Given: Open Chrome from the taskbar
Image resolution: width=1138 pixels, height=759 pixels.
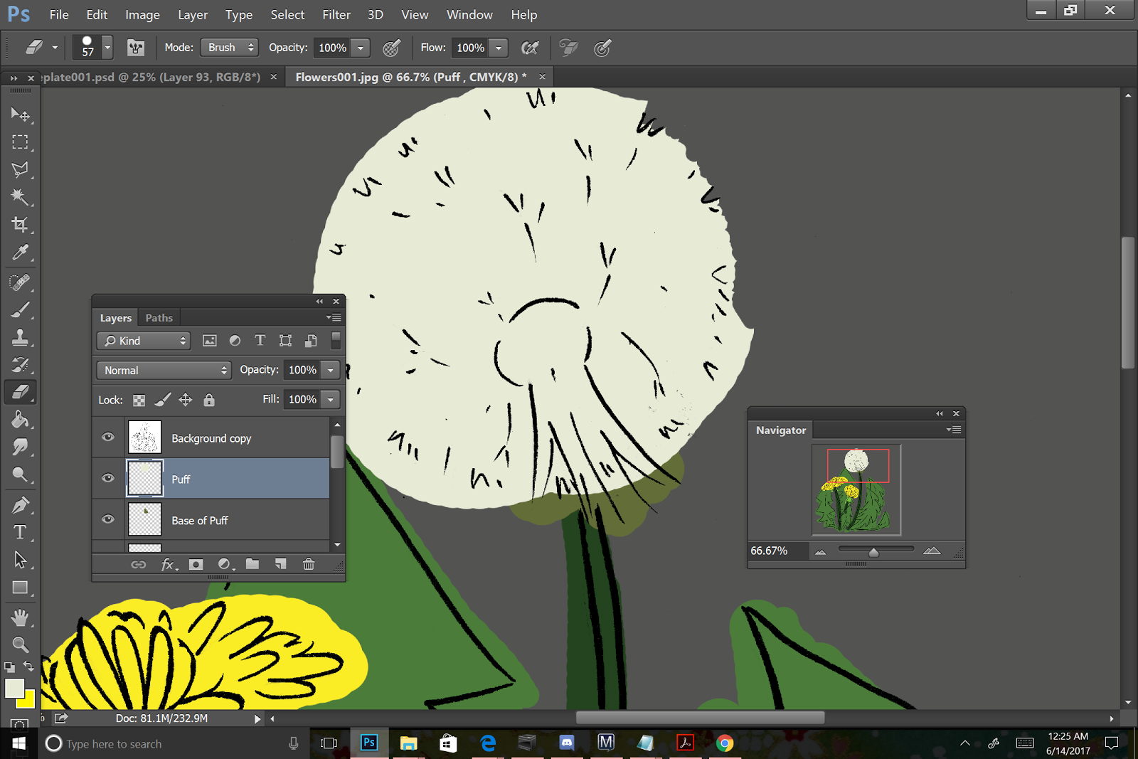Looking at the screenshot, I should click(724, 743).
